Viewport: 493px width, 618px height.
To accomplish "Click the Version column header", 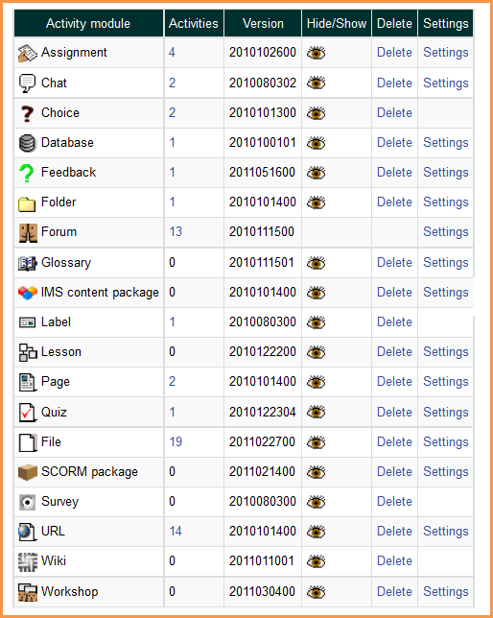I will pyautogui.click(x=263, y=23).
